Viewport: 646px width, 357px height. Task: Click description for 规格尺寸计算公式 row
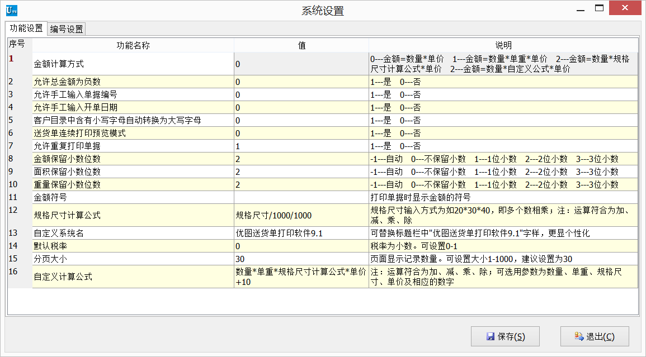[503, 215]
